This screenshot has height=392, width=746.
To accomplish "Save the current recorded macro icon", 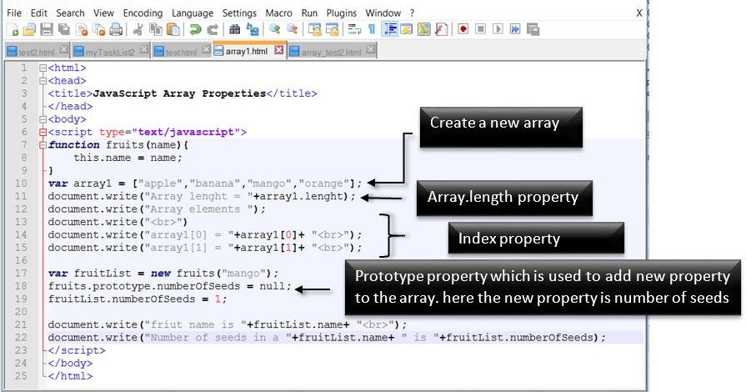I will tap(533, 29).
